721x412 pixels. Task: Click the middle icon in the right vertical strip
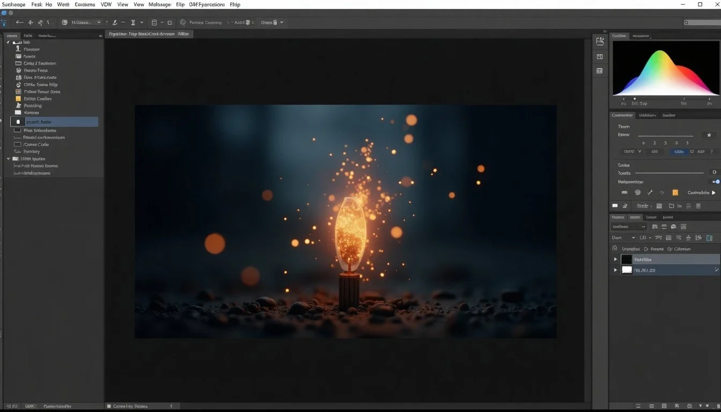[600, 56]
